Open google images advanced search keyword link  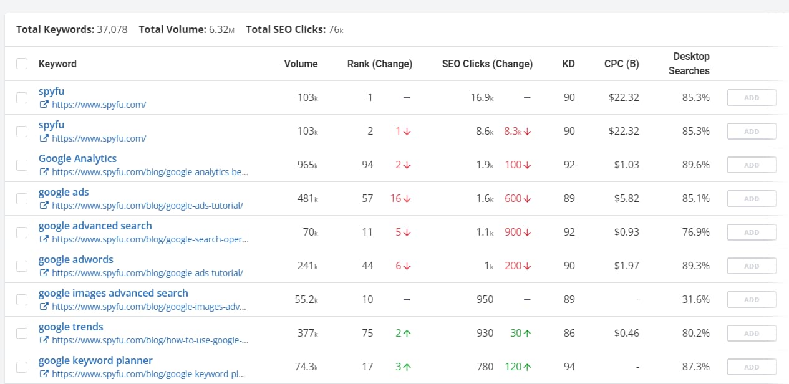(114, 293)
